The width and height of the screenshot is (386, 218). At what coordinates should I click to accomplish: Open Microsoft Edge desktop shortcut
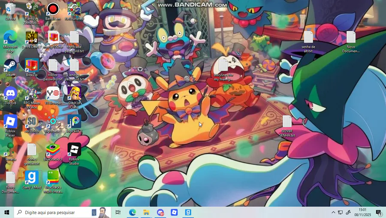[10, 42]
